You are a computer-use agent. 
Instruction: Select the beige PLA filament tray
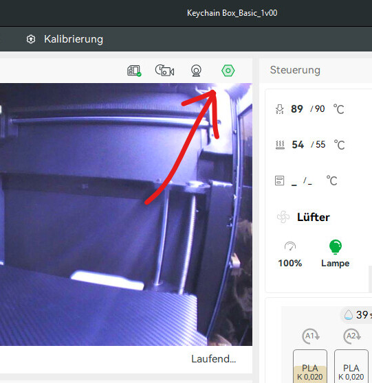310,366
